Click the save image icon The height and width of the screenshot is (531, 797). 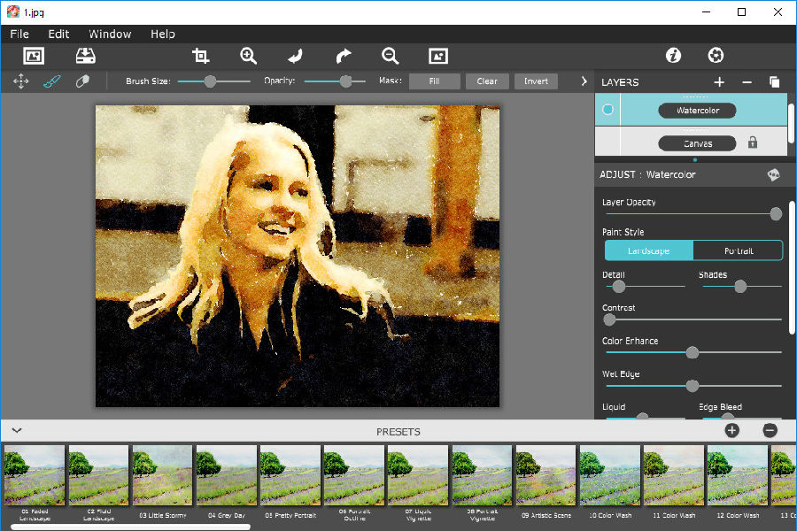85,56
